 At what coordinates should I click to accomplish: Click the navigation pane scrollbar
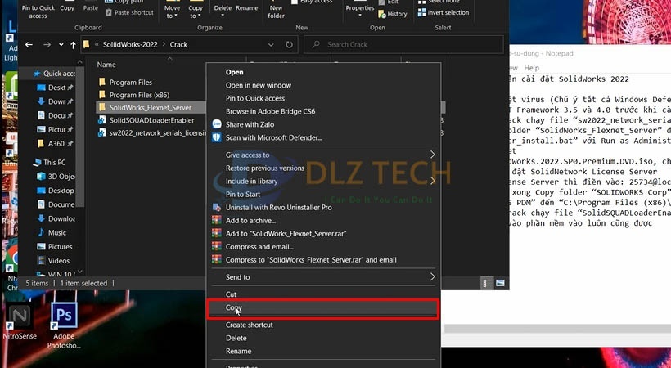[80, 137]
